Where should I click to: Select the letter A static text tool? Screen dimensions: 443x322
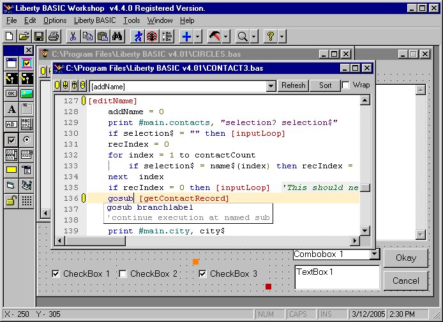[11, 109]
